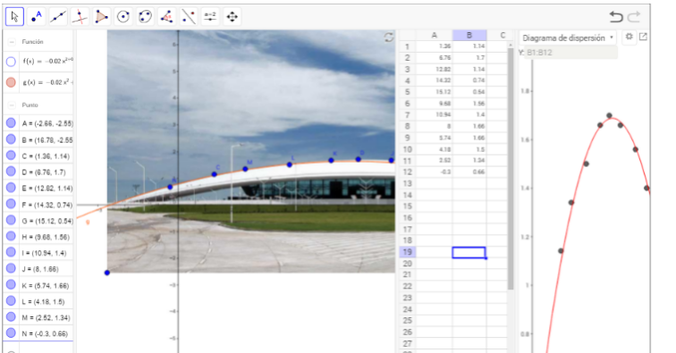Image resolution: width=676 pixels, height=353 pixels.
Task: Collapse the Función group
Action: [13, 42]
